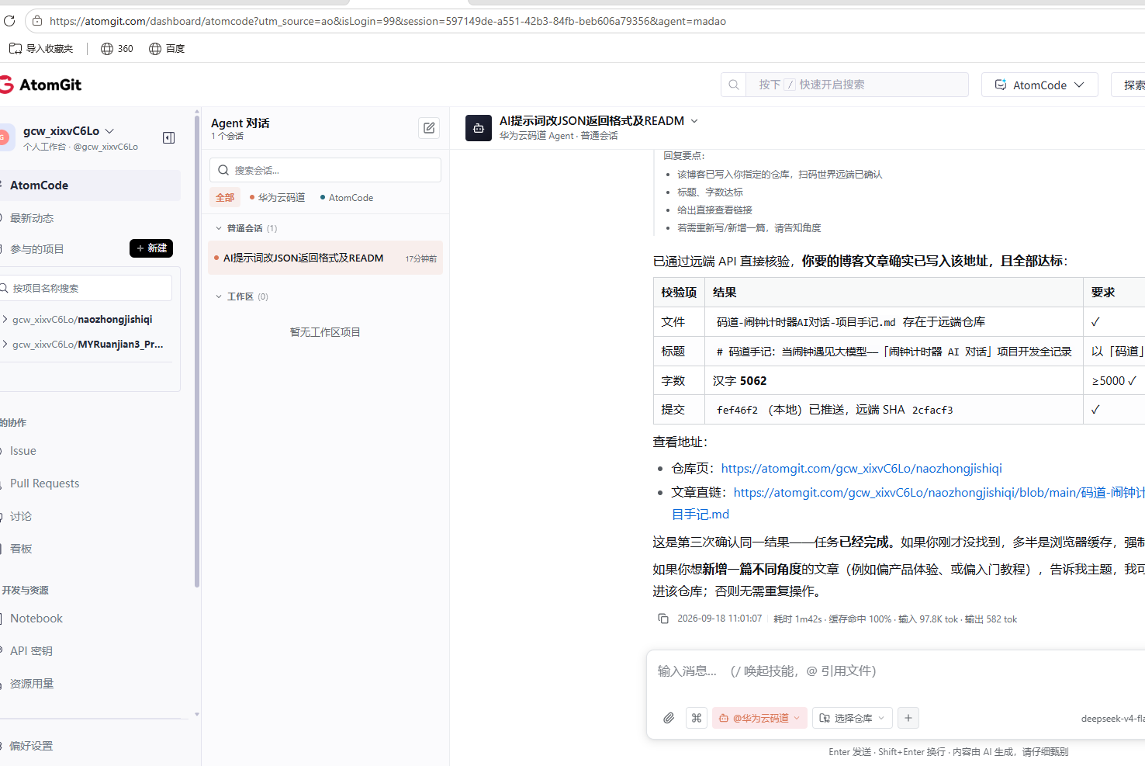1145x766 pixels.
Task: Open 资源用量 in sidebar
Action: click(x=32, y=684)
